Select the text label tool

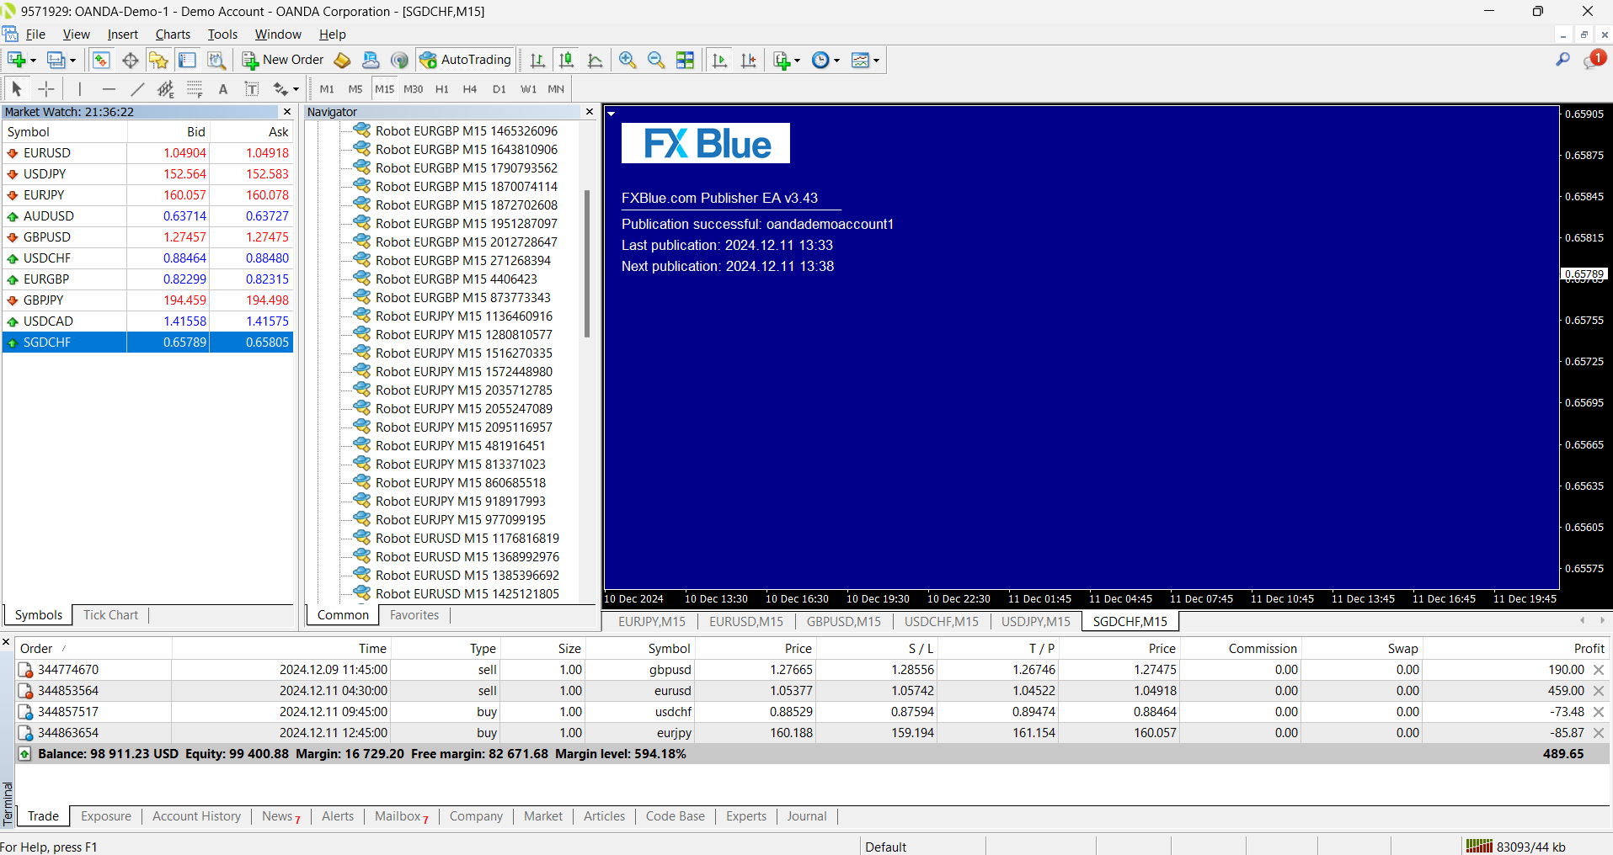click(x=252, y=88)
